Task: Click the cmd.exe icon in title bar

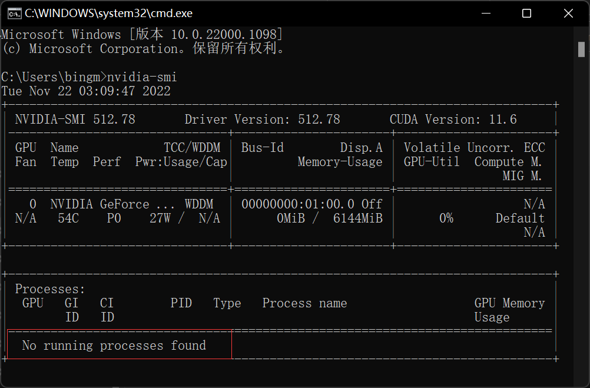Action: [11, 13]
